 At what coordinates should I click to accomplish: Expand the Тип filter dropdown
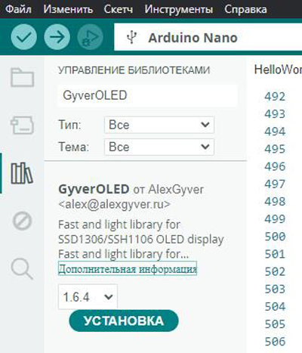pyautogui.click(x=159, y=125)
